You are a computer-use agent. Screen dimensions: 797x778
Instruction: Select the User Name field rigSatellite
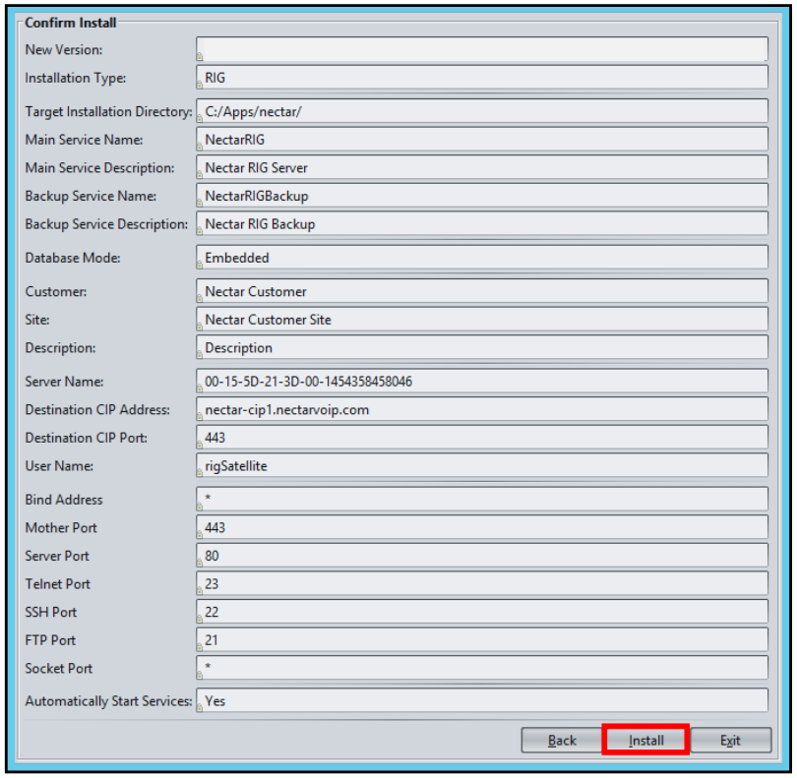pyautogui.click(x=482, y=465)
